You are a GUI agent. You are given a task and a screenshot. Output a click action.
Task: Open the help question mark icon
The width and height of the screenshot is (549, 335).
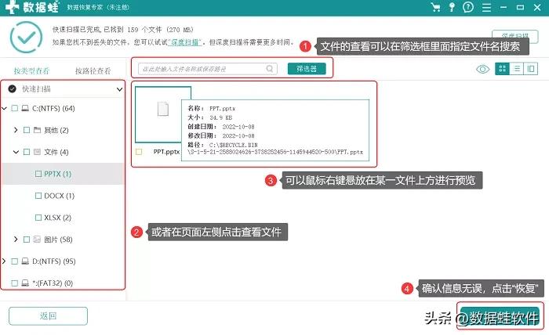tap(468, 7)
